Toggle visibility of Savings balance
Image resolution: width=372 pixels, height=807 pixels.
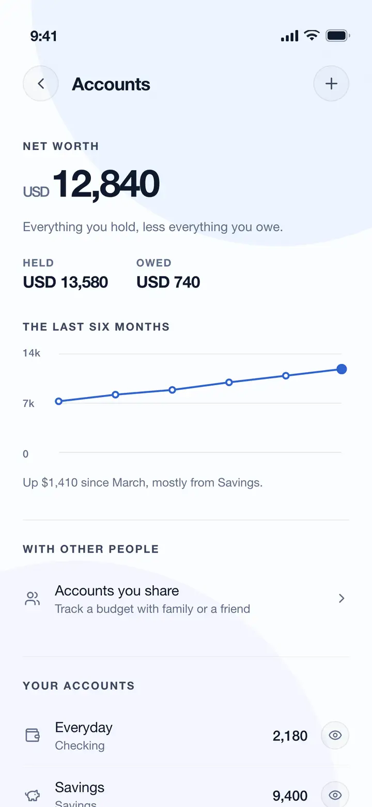pyautogui.click(x=335, y=795)
